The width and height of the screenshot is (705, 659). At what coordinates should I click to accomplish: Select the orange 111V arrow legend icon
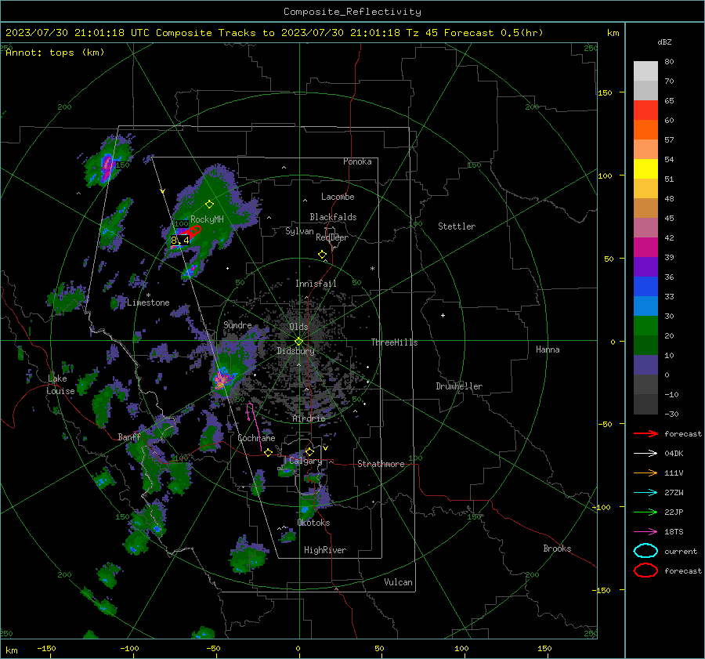[645, 473]
